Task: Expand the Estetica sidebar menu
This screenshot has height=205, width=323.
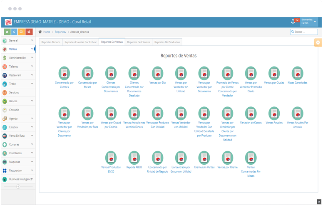Action: (x=18, y=127)
